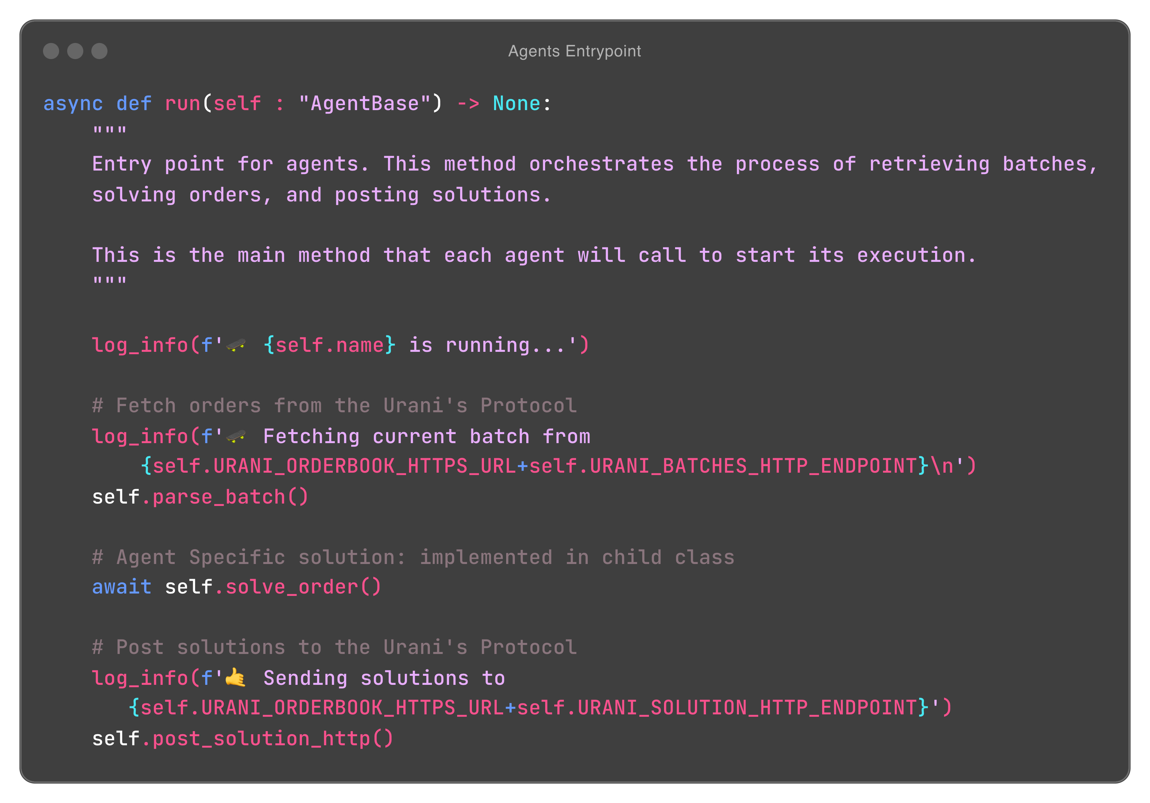This screenshot has height=803, width=1150.
Task: Click the parse_batch() method call
Action: (x=230, y=497)
